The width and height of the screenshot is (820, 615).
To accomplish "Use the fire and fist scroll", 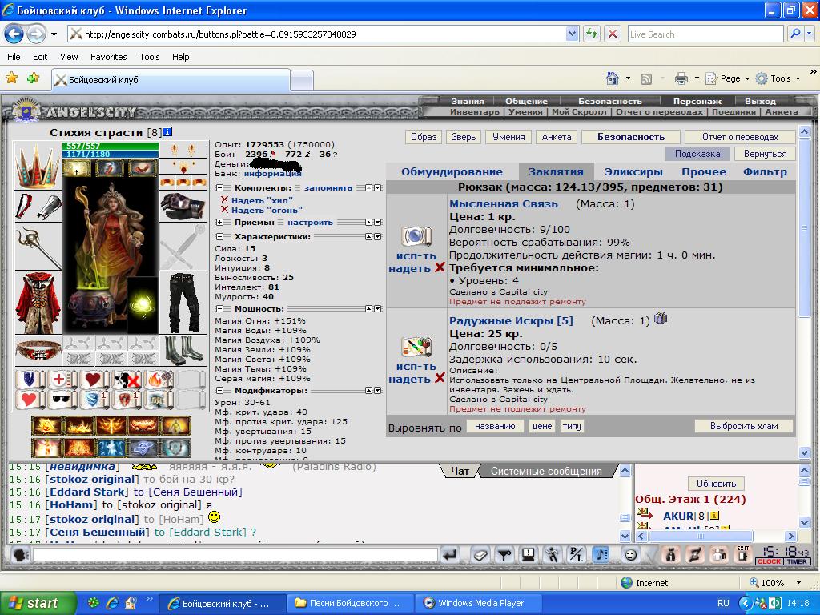I will [x=159, y=380].
